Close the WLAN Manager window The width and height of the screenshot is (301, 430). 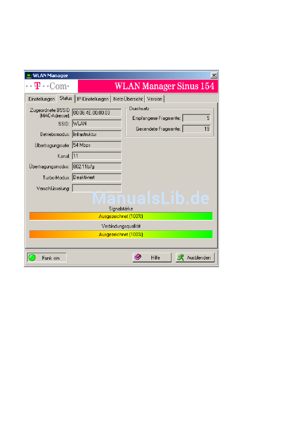214,75
